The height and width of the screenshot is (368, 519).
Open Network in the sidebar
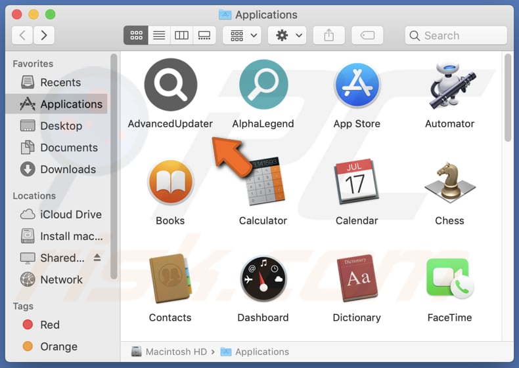(56, 279)
